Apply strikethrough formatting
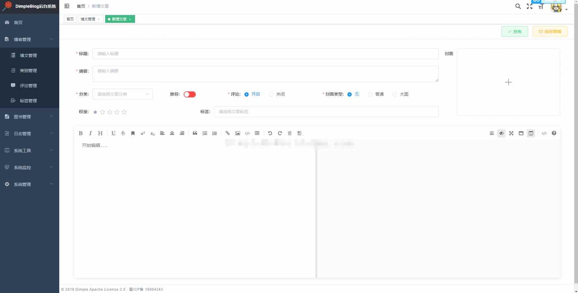This screenshot has width=578, height=293. click(123, 133)
